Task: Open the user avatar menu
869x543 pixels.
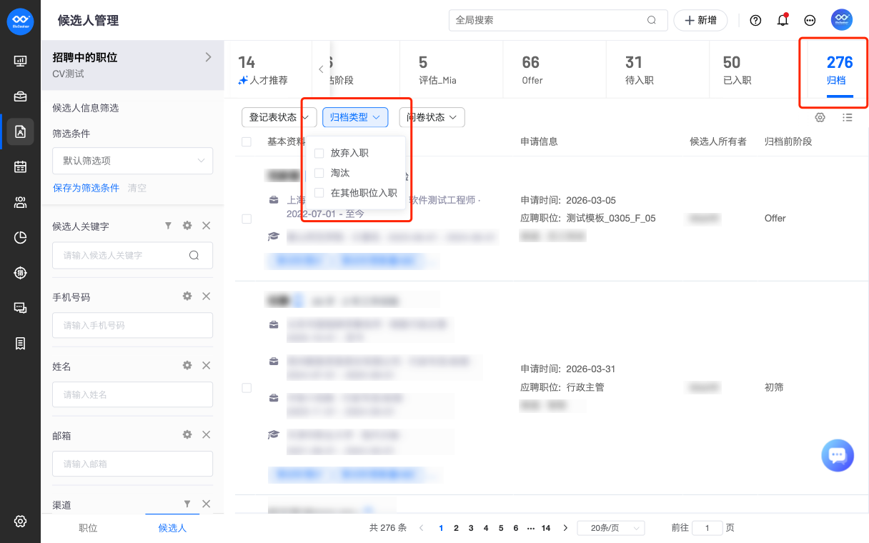Action: pyautogui.click(x=842, y=20)
